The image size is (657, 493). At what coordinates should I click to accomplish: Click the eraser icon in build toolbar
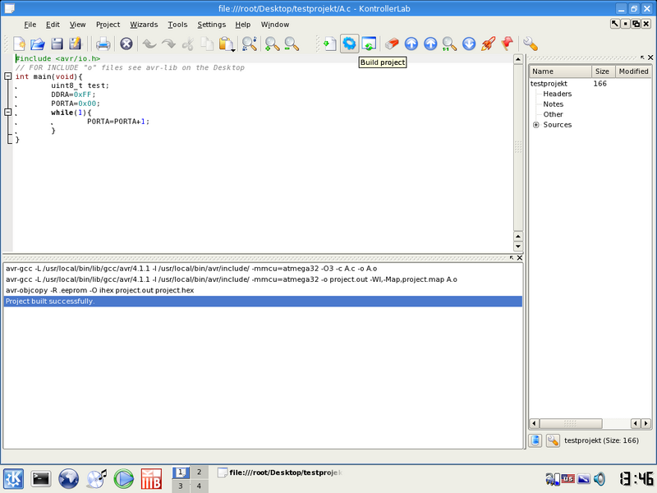click(x=392, y=44)
